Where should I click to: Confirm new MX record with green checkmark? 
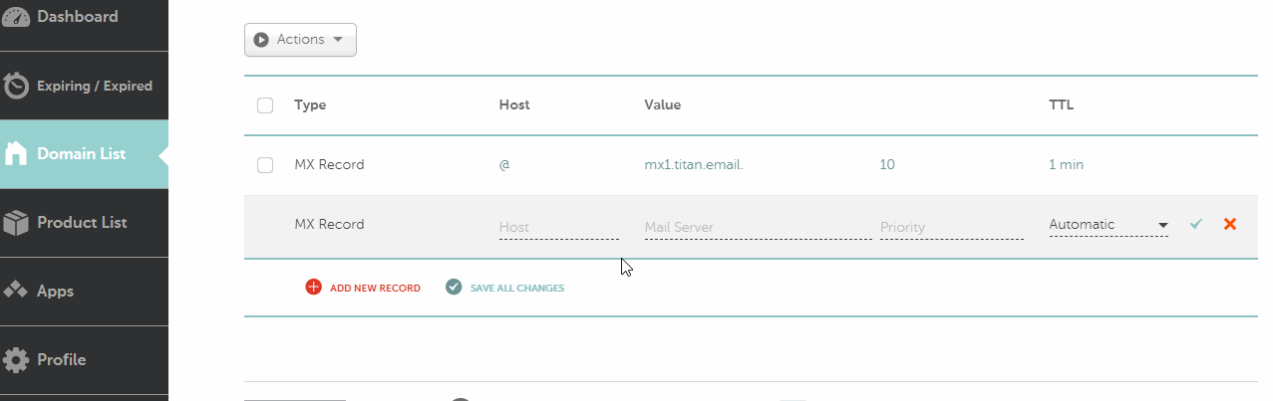[x=1196, y=225]
